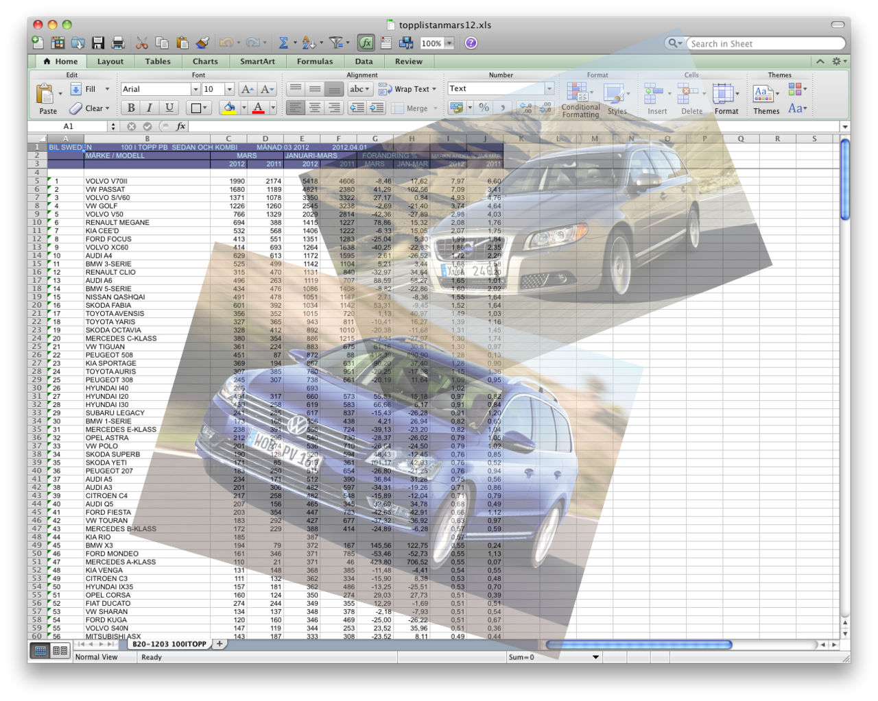Click the Format cells button
This screenshot has width=878, height=701.
pyautogui.click(x=726, y=100)
